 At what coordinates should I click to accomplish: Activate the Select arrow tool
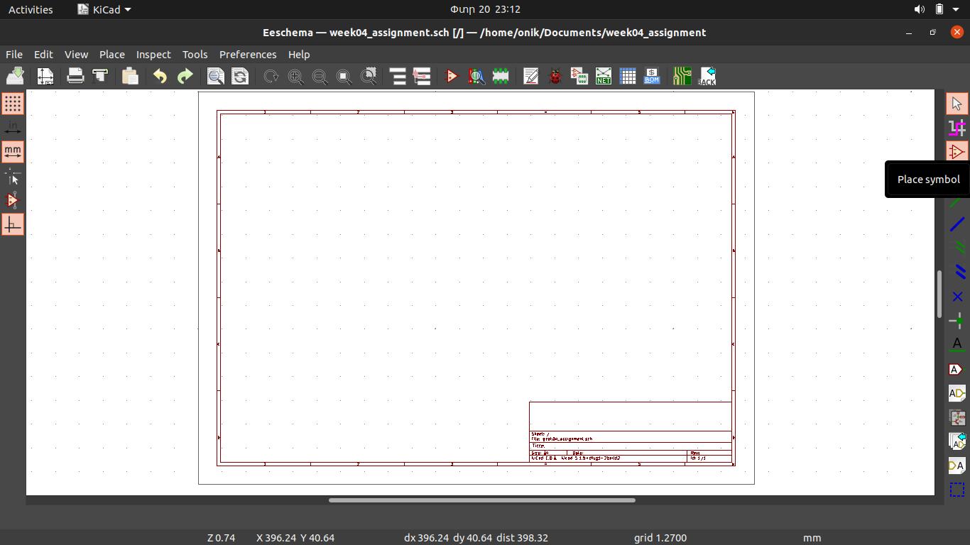tap(957, 104)
